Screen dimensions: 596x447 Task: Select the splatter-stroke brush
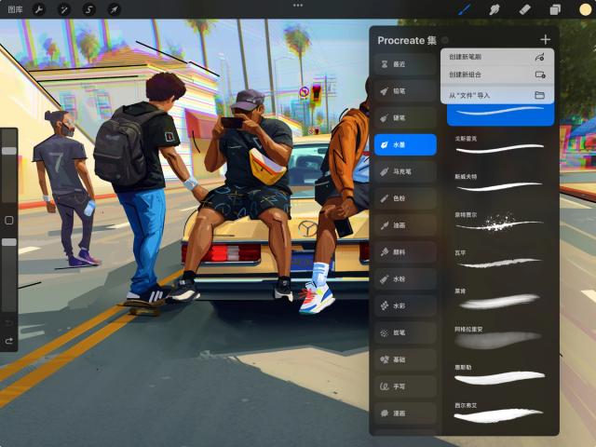pyautogui.click(x=500, y=222)
